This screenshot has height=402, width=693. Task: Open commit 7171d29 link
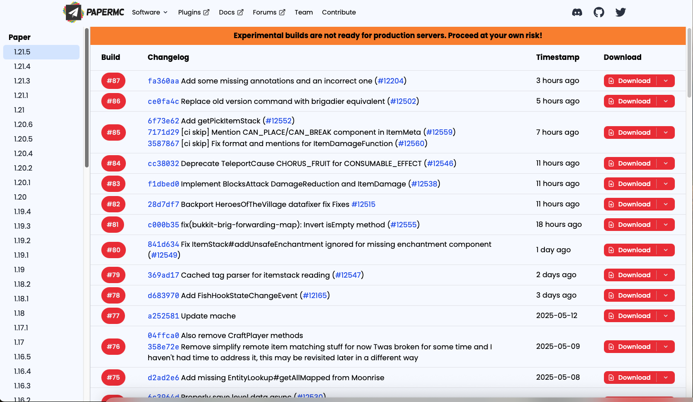163,132
